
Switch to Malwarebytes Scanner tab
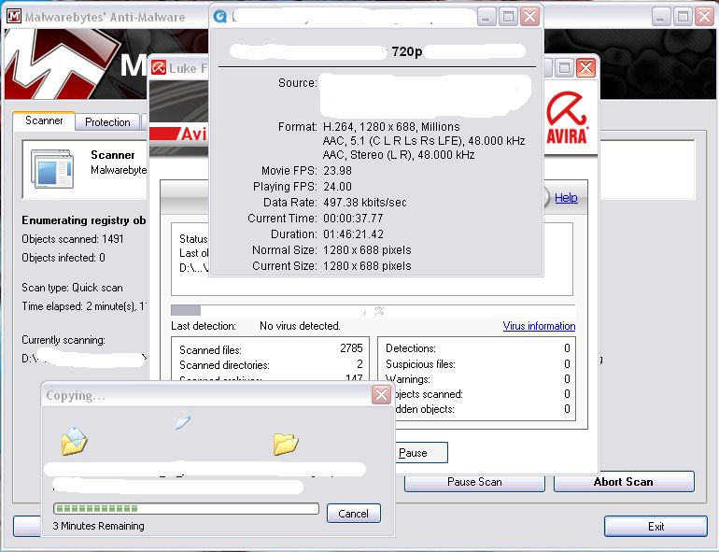44,120
